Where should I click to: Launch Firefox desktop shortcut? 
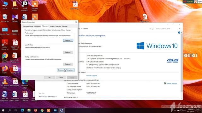click(x=5, y=69)
